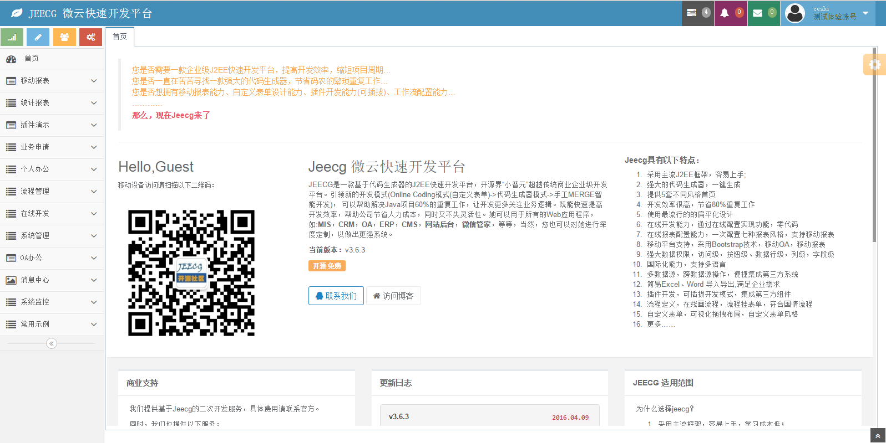
Task: Expand the 插件演示 menu chevron
Action: tap(94, 125)
